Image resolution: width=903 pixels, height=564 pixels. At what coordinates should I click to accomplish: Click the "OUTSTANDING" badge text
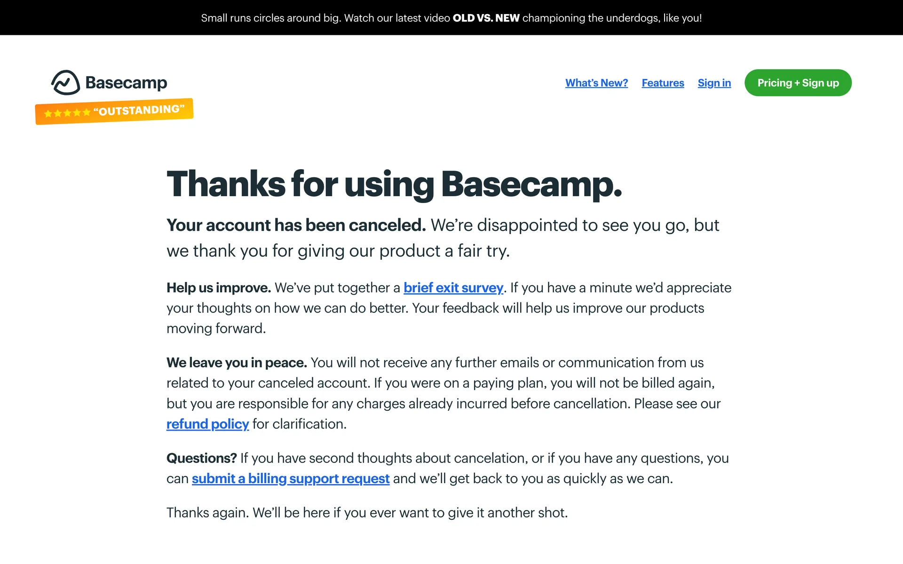[x=139, y=110]
